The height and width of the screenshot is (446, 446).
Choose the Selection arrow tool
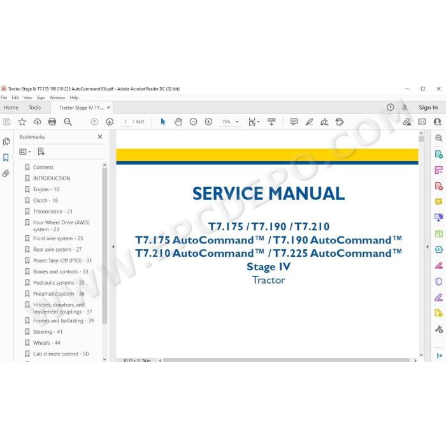pyautogui.click(x=163, y=122)
